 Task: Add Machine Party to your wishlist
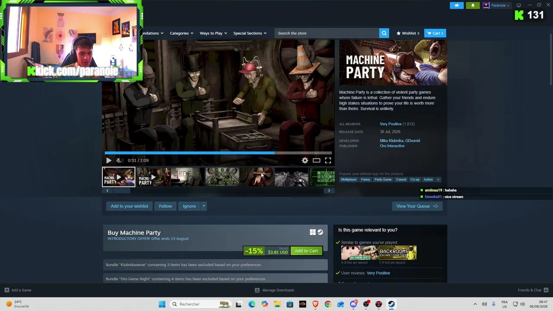click(129, 206)
